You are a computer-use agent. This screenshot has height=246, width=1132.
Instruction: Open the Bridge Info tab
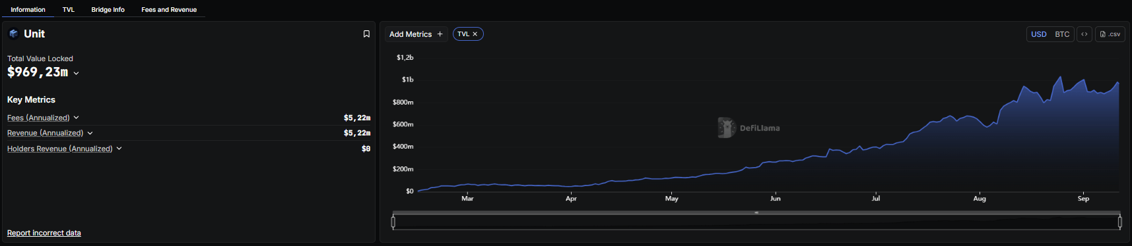108,9
